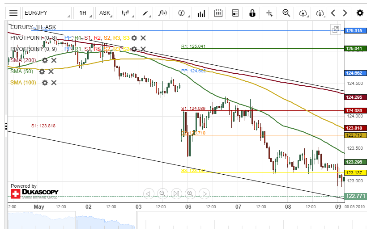The height and width of the screenshot is (231, 371).
Task: Open the info settings dropdown
Action: coord(182,13)
